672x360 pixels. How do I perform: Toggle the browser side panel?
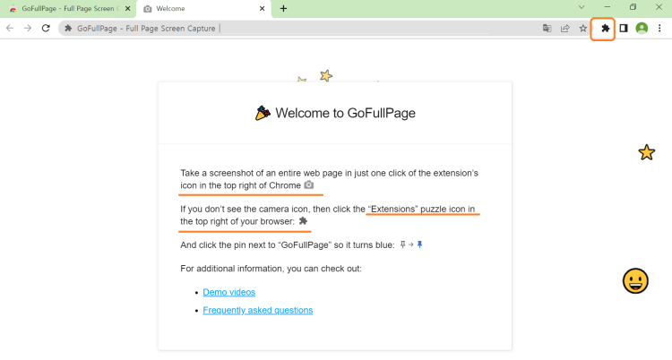coord(624,29)
